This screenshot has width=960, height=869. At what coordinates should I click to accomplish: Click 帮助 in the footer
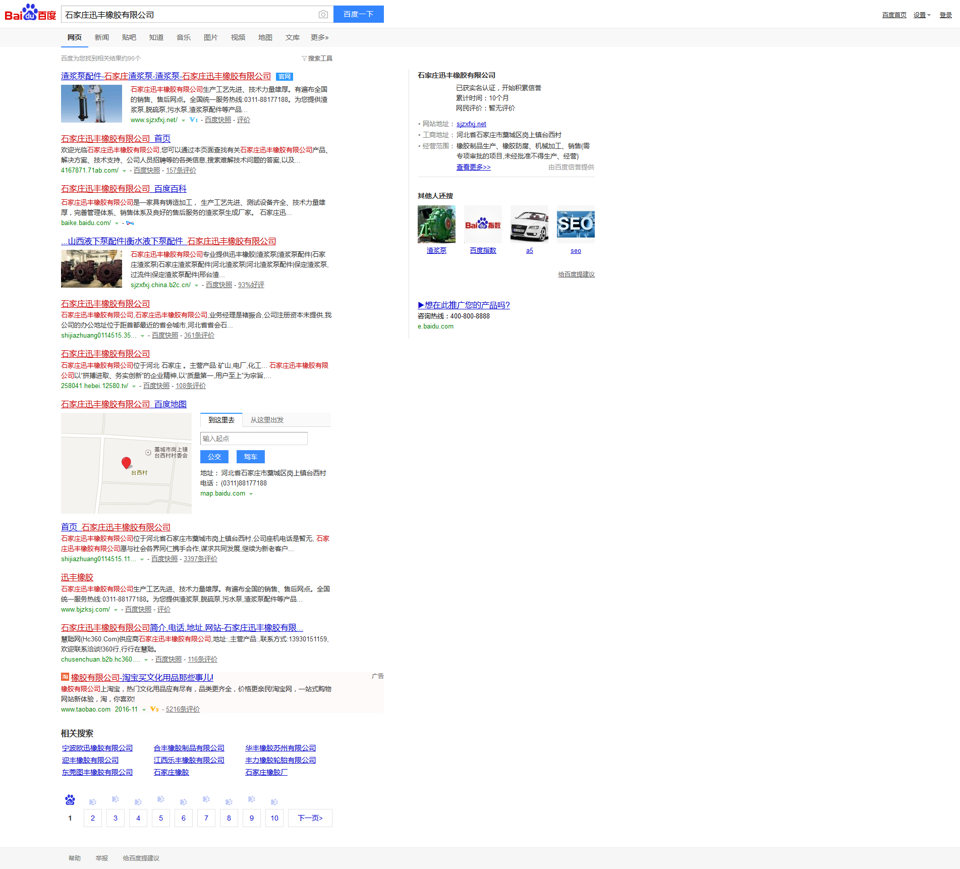[x=75, y=858]
